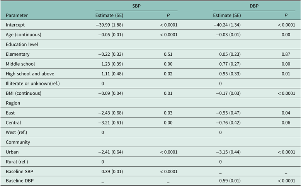This screenshot has height=186, width=301.
Task: Select the Parameter column header
Action: click(17, 15)
